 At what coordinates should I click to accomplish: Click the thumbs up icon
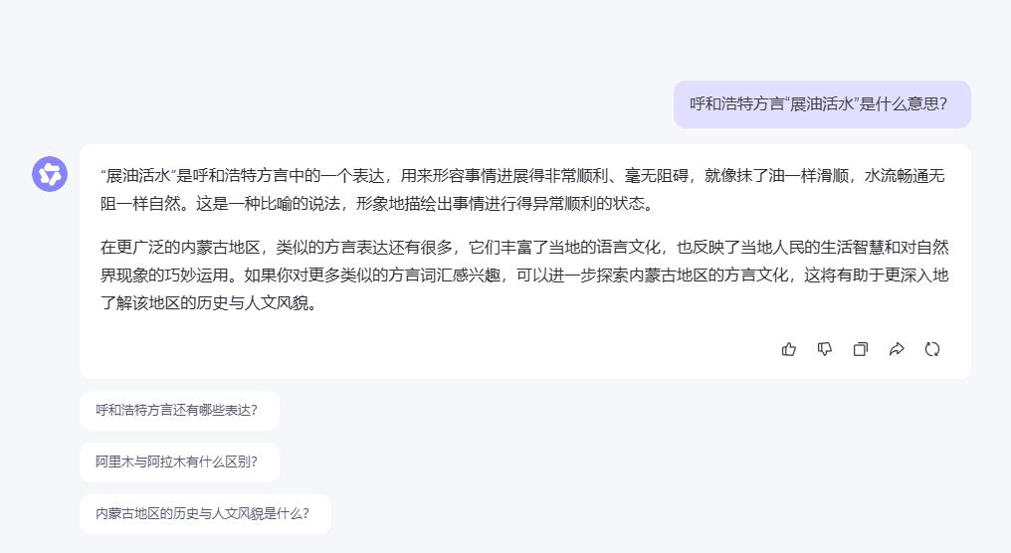pyautogui.click(x=789, y=349)
